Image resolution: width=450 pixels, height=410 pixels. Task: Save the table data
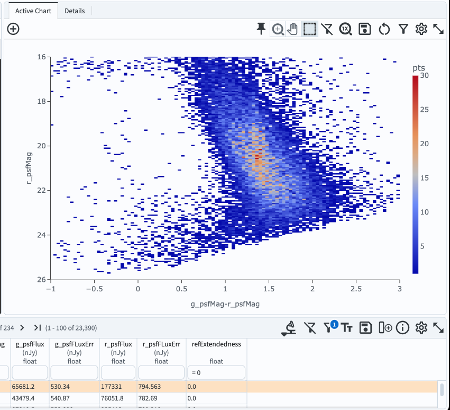pos(365,327)
